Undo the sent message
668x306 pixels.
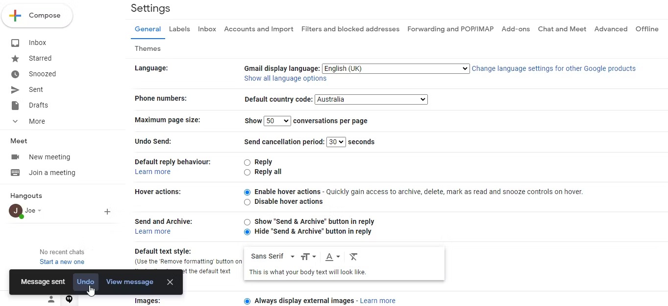pyautogui.click(x=85, y=282)
